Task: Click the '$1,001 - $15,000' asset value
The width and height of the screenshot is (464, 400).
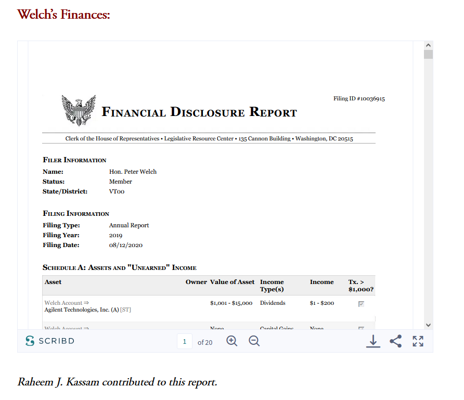Action: pyautogui.click(x=231, y=303)
